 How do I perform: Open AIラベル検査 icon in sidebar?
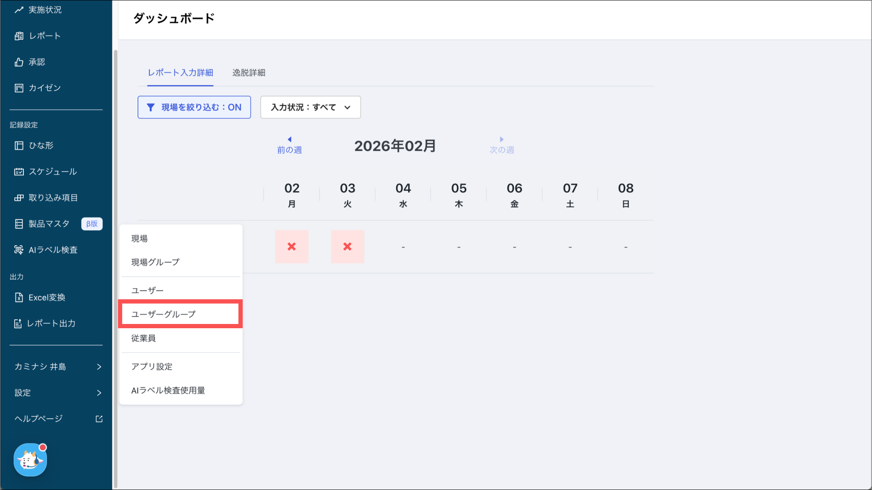pos(19,250)
